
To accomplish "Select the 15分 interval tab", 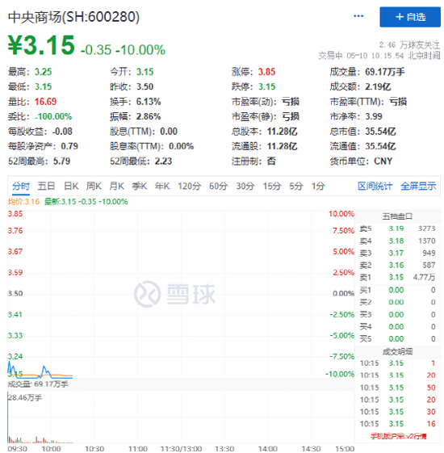I will (271, 186).
